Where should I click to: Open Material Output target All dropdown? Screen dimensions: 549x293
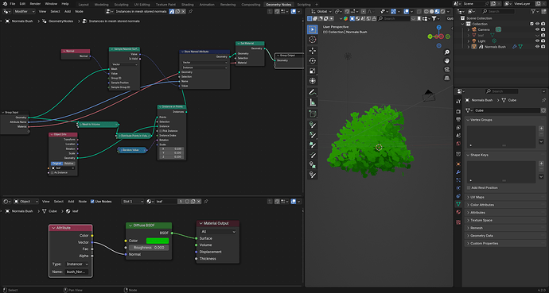pyautogui.click(x=218, y=232)
